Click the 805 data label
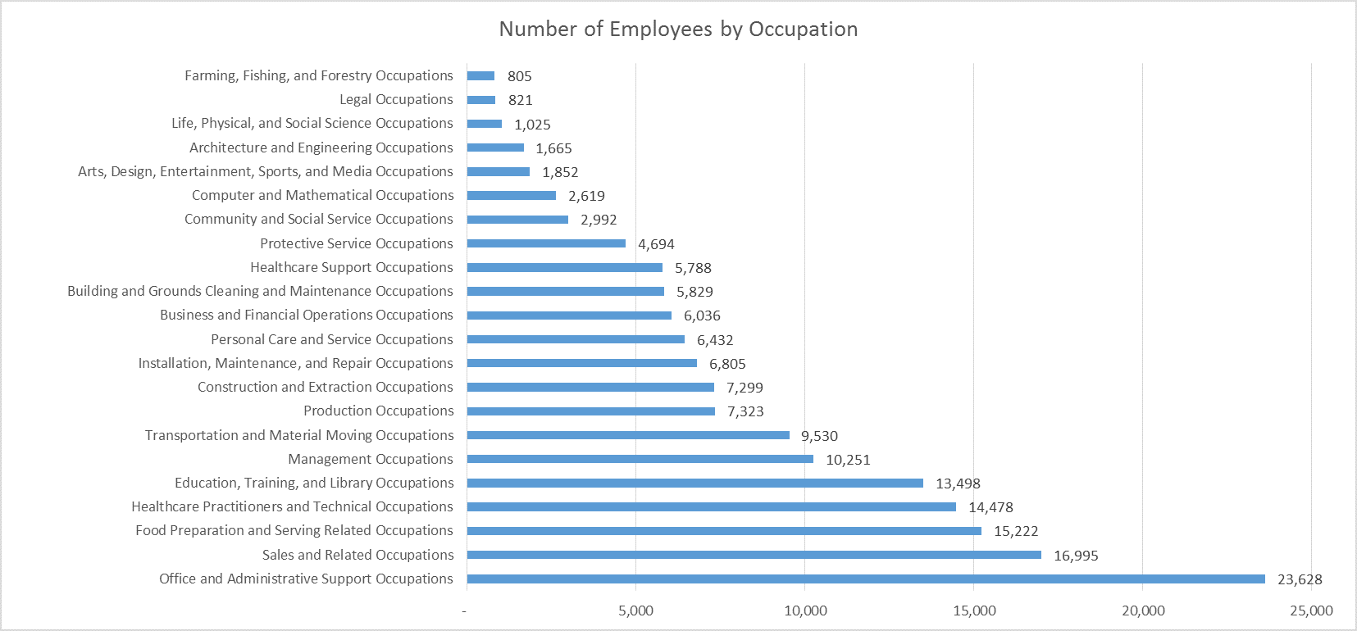Viewport: 1357px width, 631px height. pyautogui.click(x=520, y=76)
